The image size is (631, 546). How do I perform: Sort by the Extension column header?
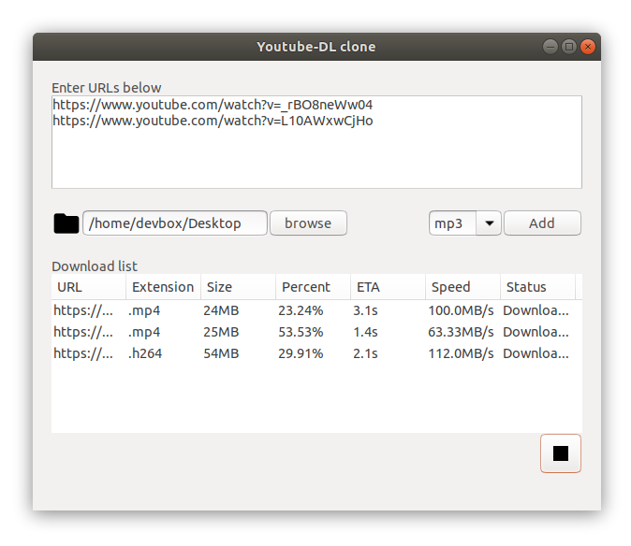[x=164, y=287]
